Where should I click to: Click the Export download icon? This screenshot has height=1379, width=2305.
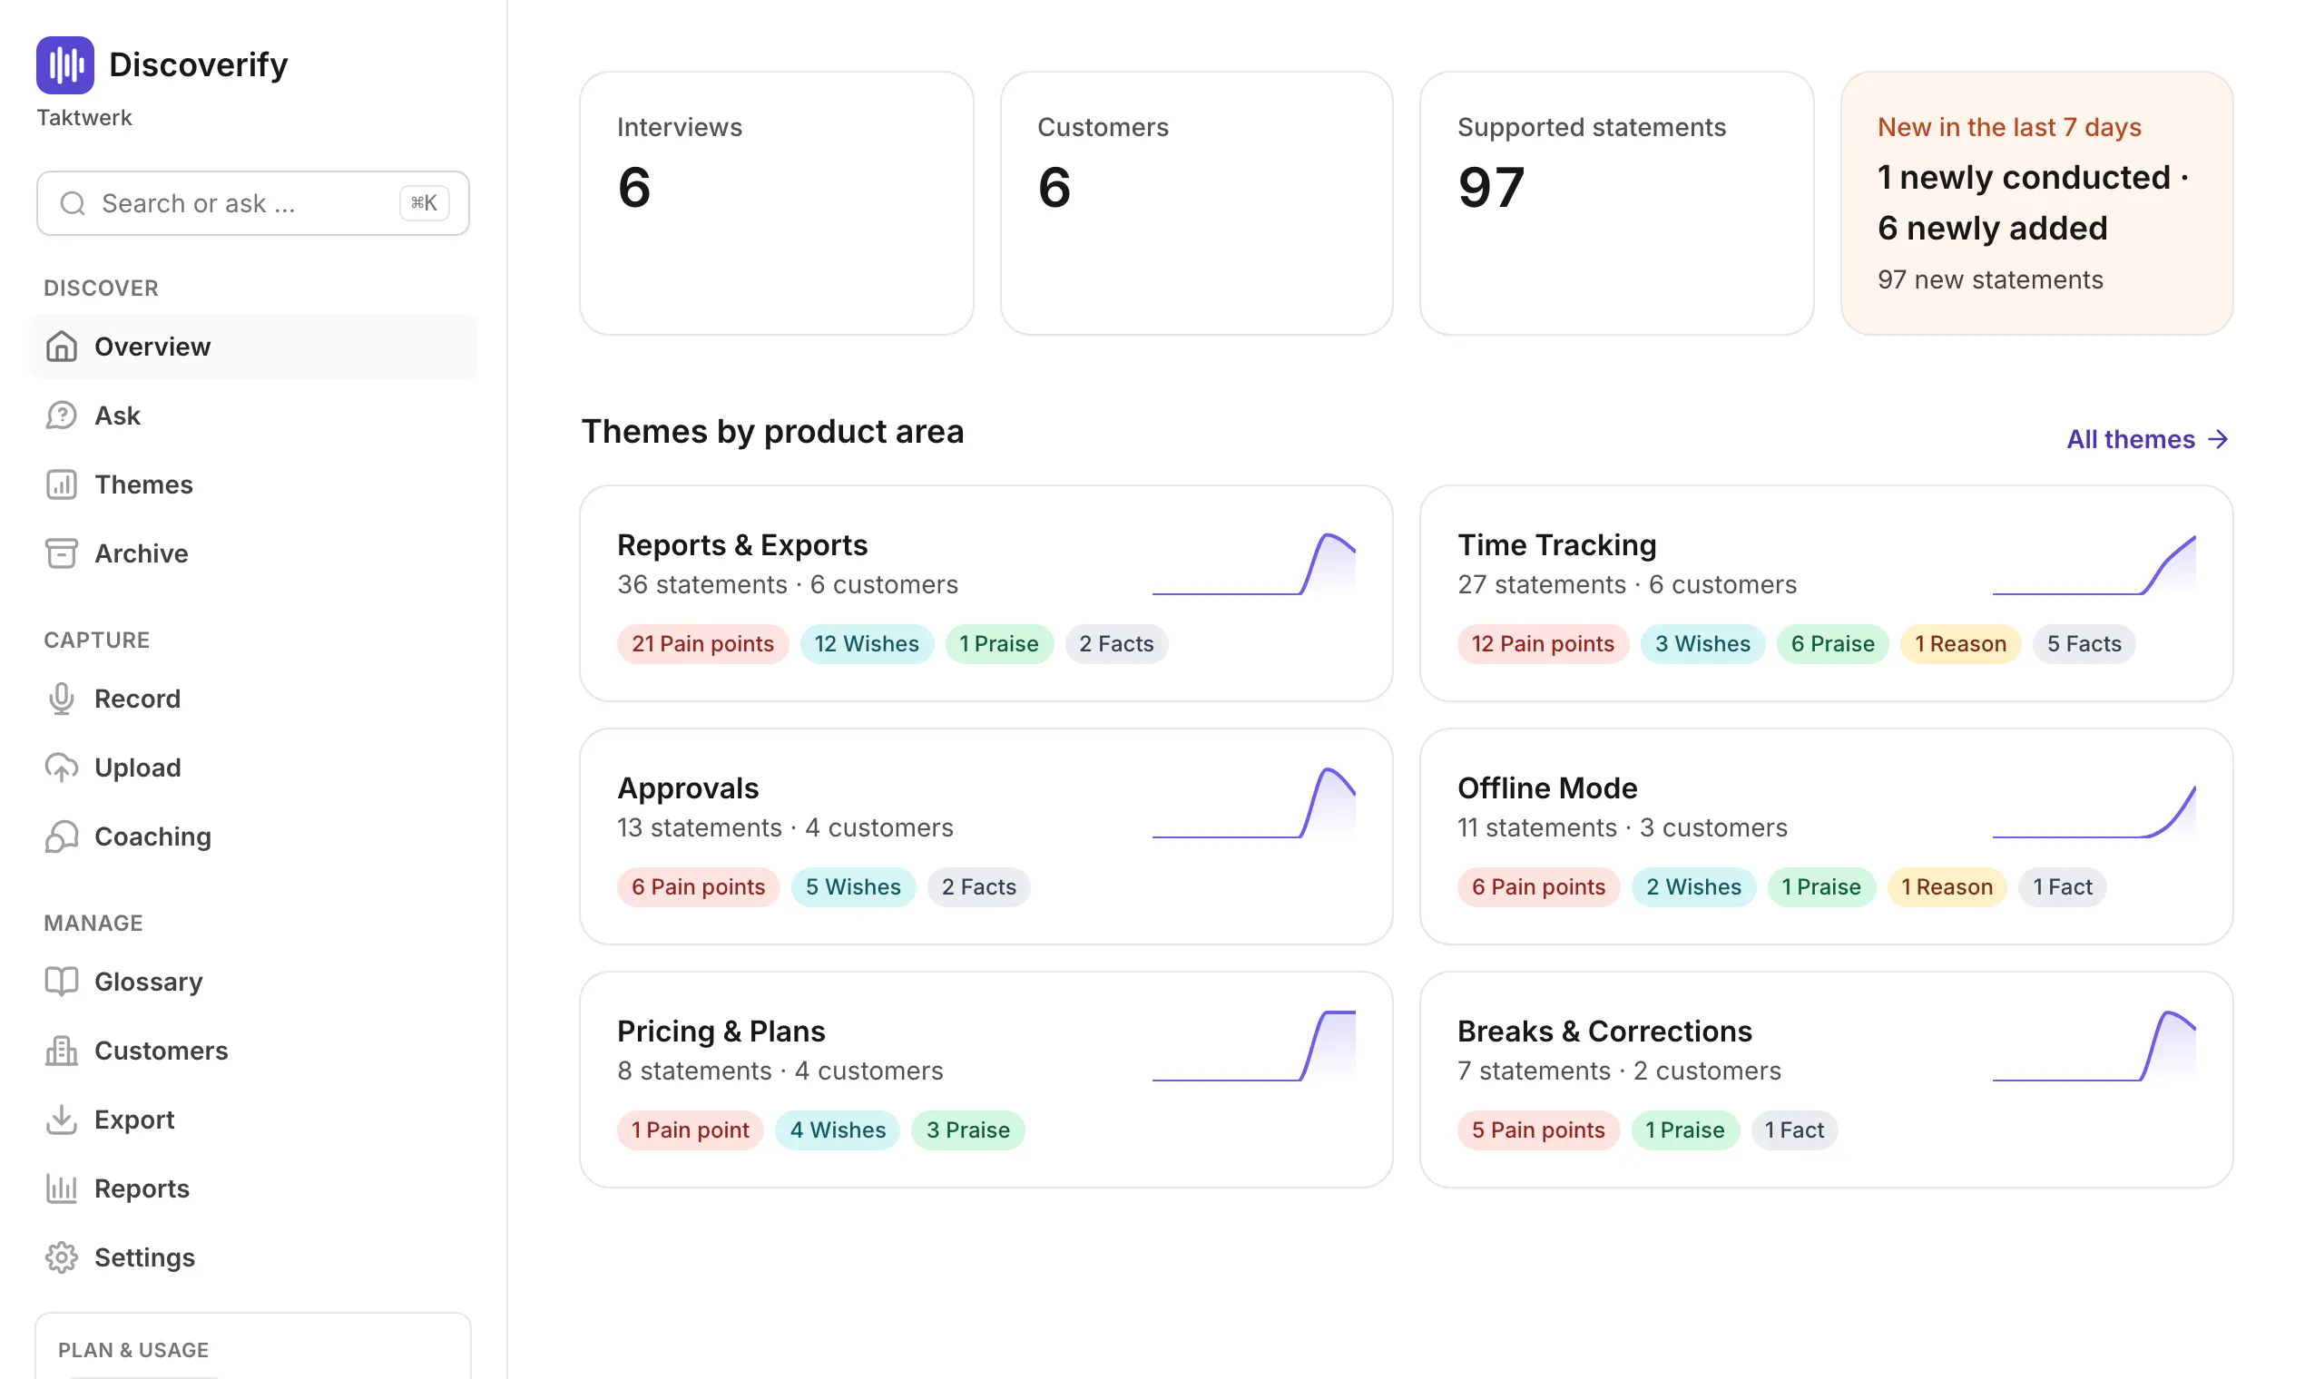point(62,1119)
